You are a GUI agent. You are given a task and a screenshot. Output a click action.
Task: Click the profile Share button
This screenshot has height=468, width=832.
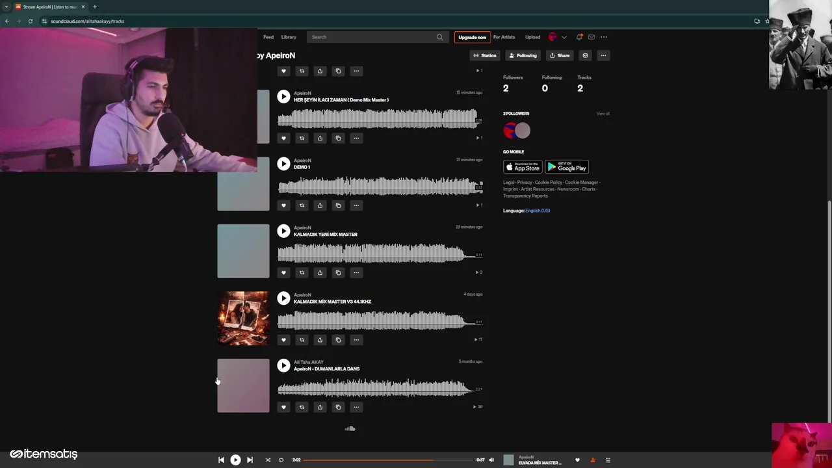tap(560, 55)
